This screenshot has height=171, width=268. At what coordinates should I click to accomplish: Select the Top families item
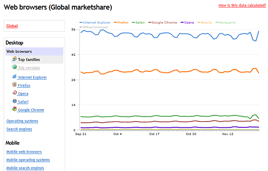37,60
